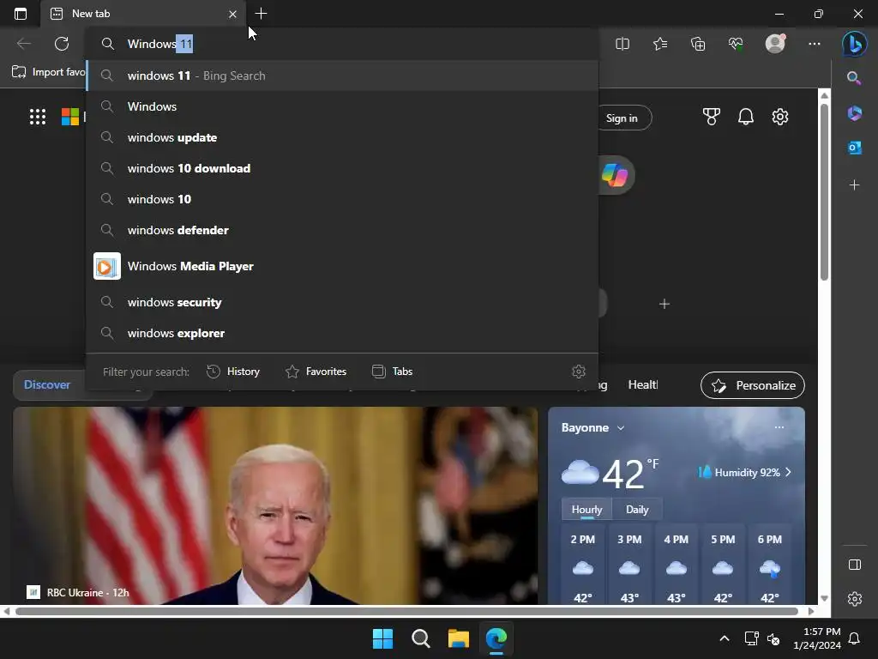
Task: Click Import favorites bookmark item
Action: coord(49,72)
